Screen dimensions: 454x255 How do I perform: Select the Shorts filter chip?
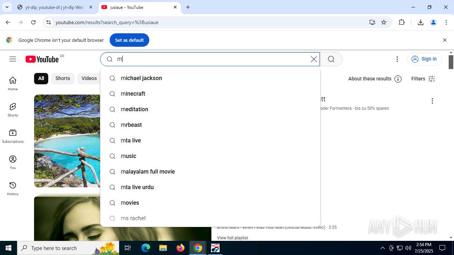click(x=63, y=78)
